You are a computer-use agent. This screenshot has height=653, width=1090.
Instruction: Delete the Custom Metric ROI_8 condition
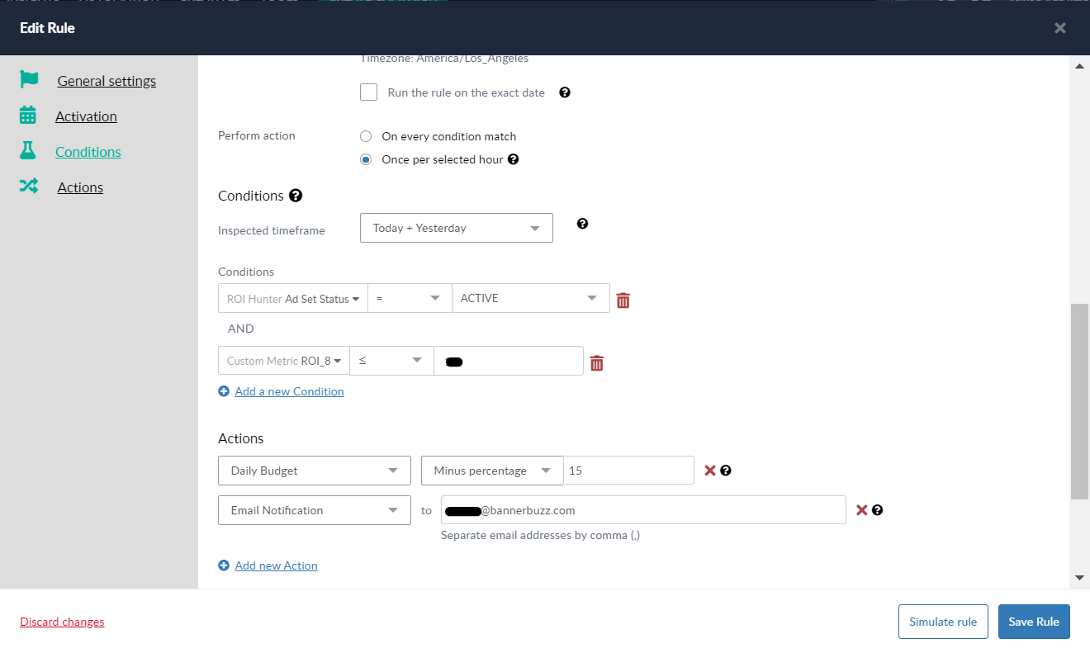[x=597, y=363]
